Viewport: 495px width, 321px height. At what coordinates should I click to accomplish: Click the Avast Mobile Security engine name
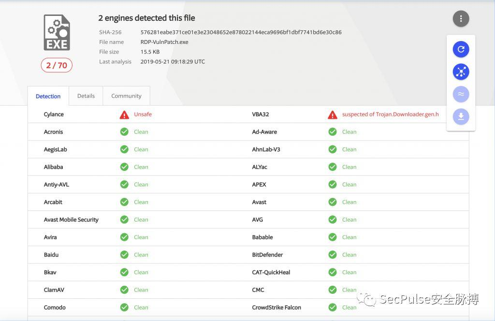(71, 220)
